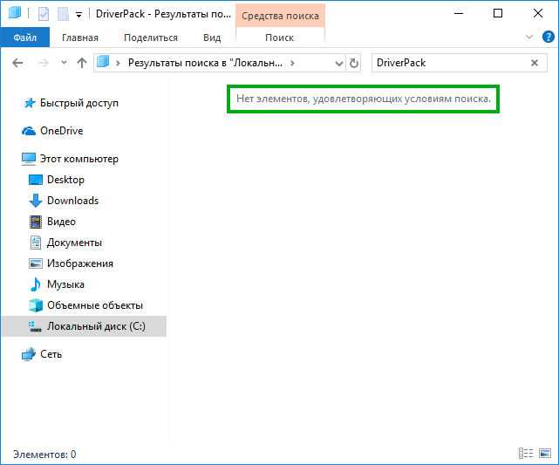Go forward with the right arrow

tap(43, 63)
